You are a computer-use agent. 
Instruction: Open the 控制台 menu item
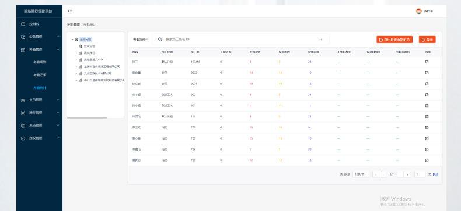pyautogui.click(x=34, y=24)
